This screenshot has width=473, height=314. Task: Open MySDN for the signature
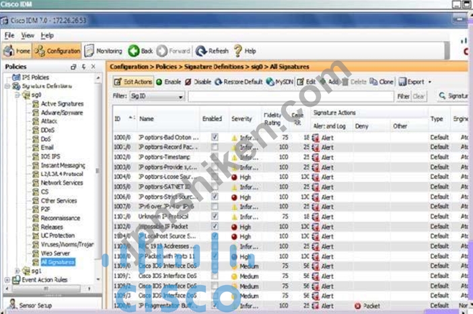(279, 81)
